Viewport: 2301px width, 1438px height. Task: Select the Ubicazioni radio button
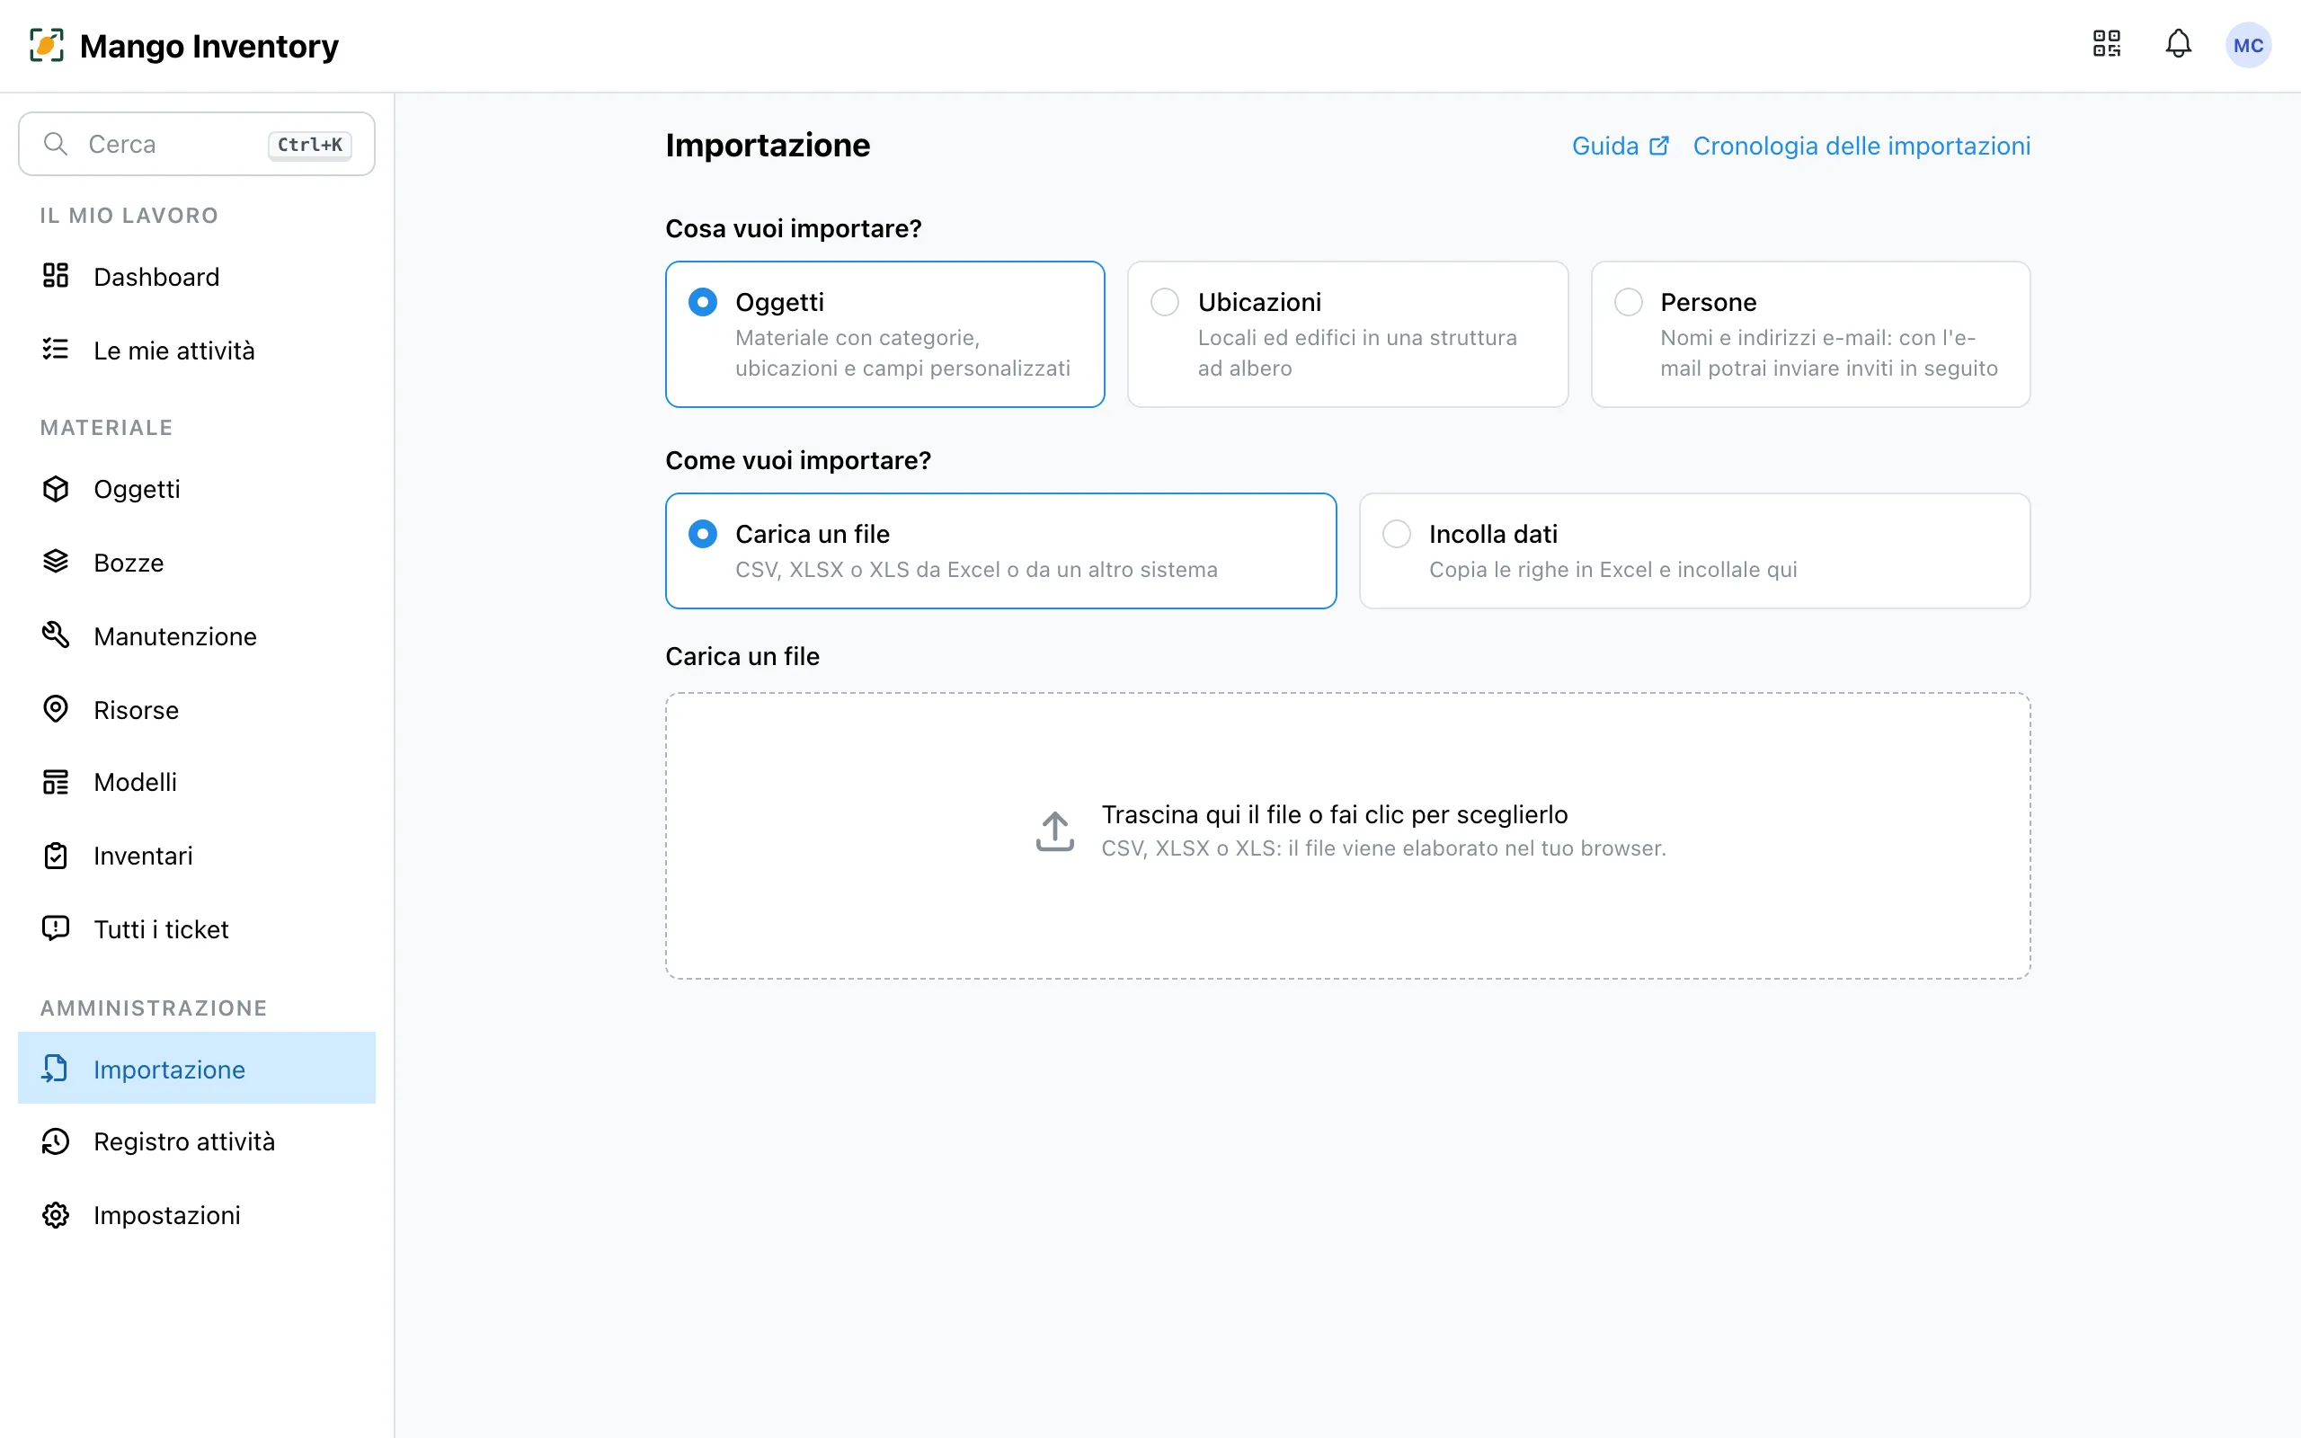[x=1165, y=303]
